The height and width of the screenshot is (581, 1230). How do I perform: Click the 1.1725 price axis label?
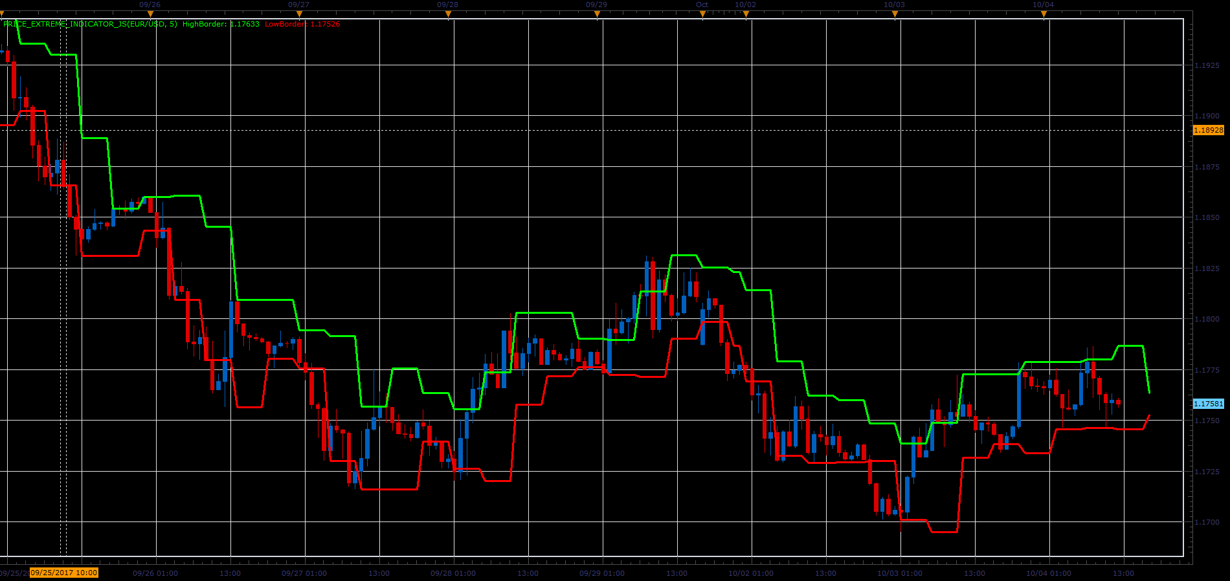point(1207,472)
